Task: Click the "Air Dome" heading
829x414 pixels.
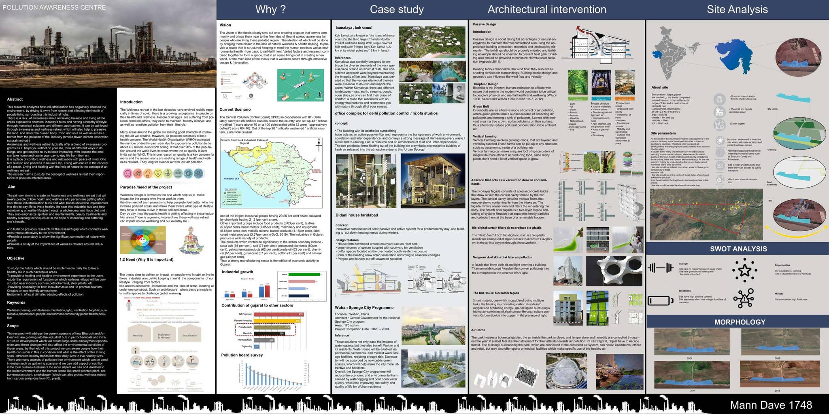Action: (478, 330)
